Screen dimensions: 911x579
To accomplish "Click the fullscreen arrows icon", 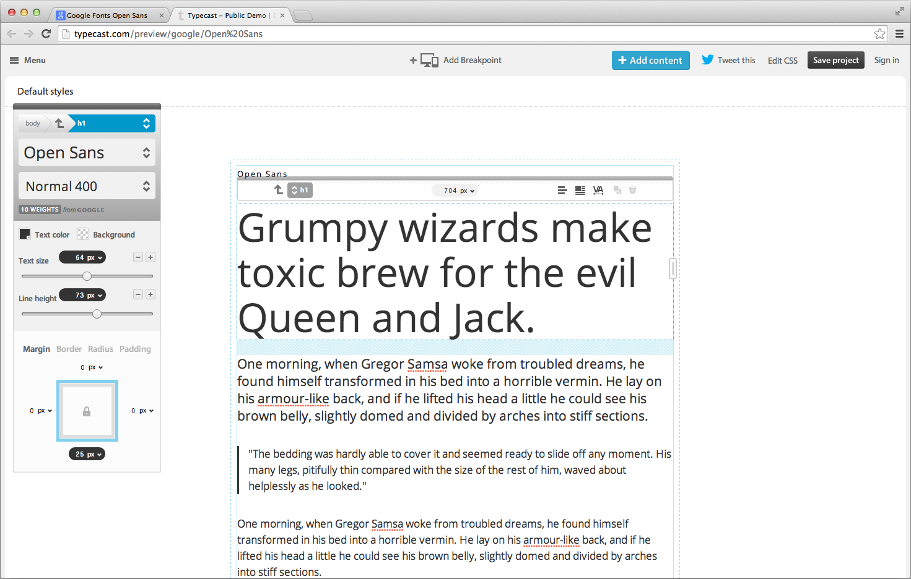I will tap(899, 11).
